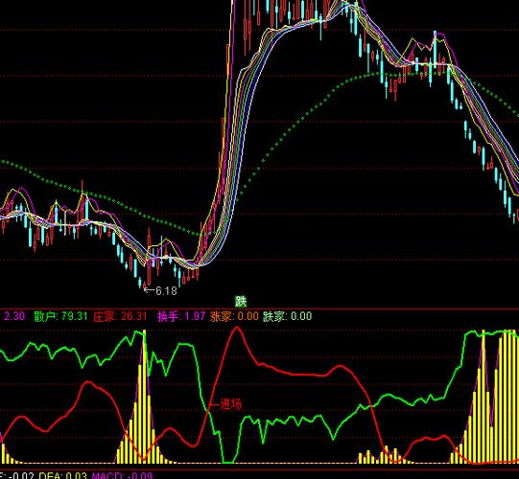Select the 跌家: 0.00 indicator value
Screen dimensions: 519x479
[x=287, y=316]
